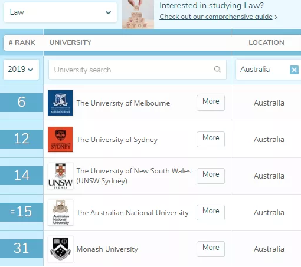Click the Monash University crest logo

60,249
